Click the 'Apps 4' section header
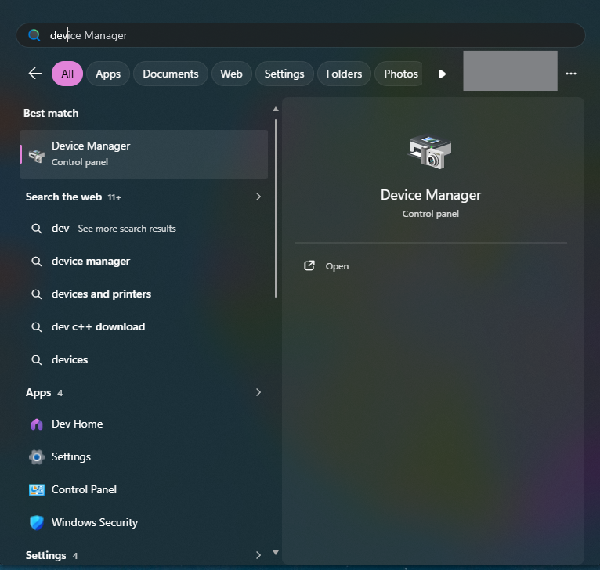600x570 pixels. point(44,392)
